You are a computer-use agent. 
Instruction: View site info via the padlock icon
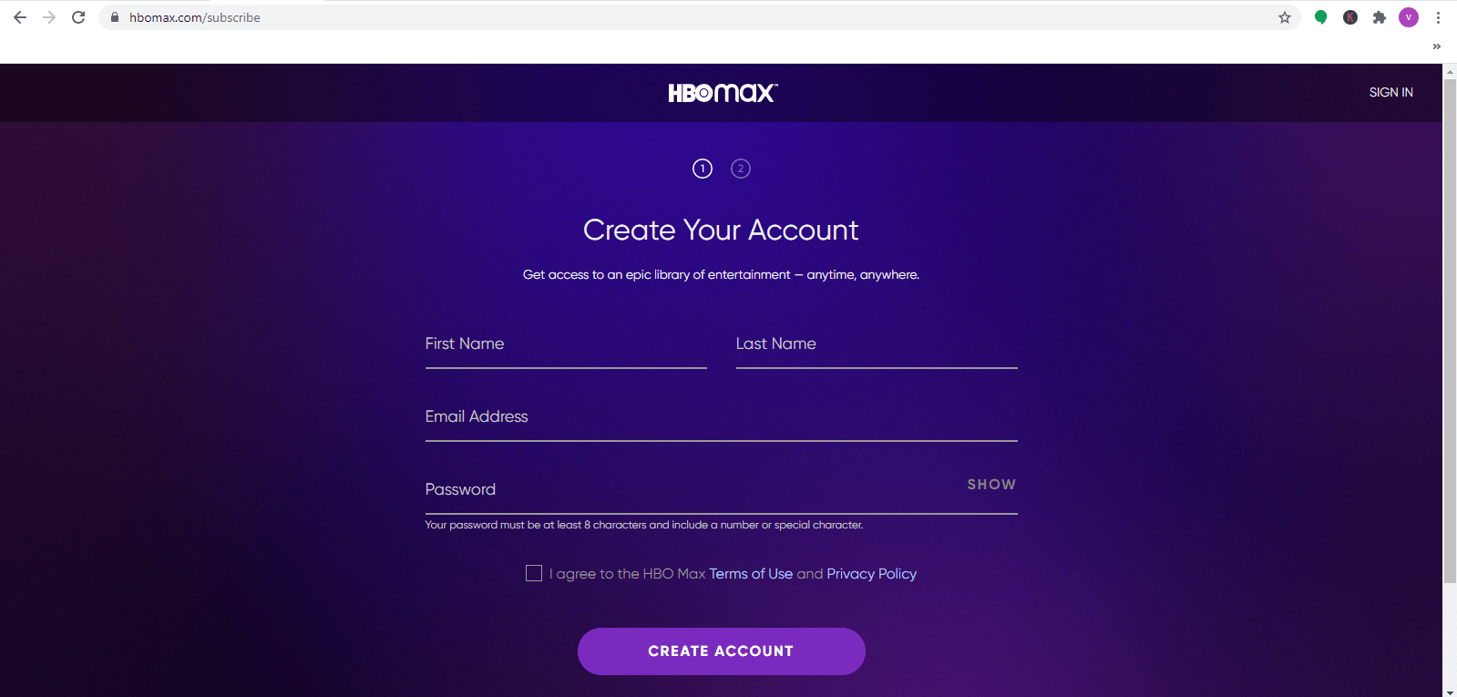115,17
